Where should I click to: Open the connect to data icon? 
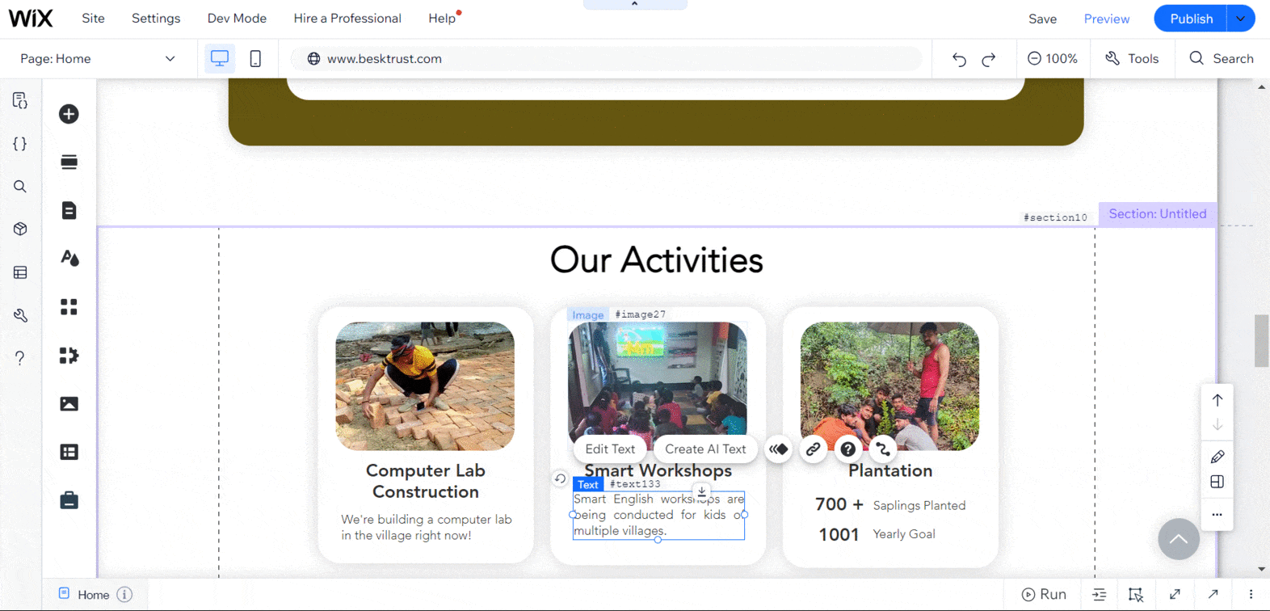pos(882,449)
